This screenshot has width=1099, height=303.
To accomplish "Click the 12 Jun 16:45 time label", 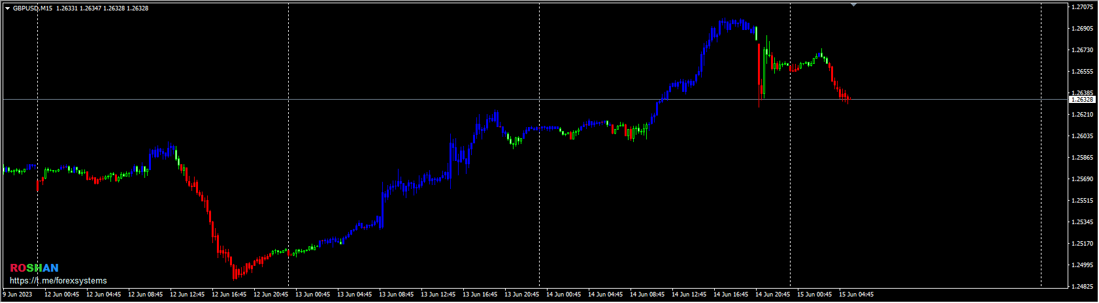I will point(229,295).
